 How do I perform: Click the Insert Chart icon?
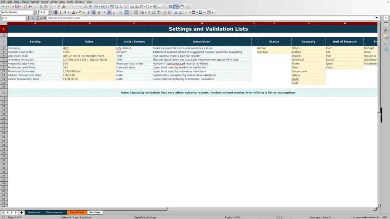tap(137, 6)
